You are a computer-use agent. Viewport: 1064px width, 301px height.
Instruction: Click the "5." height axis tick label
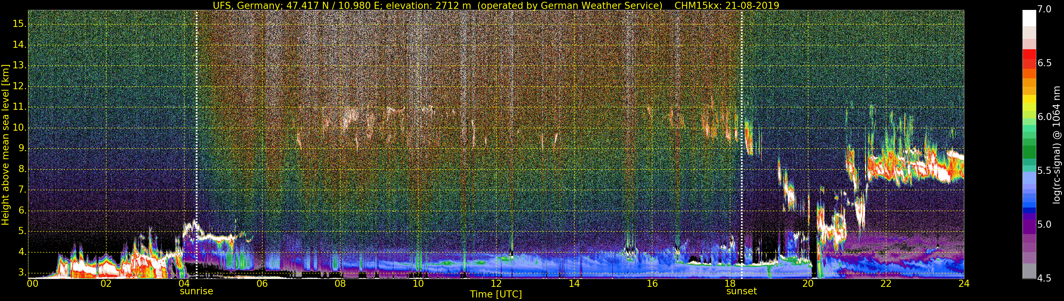click(x=22, y=231)
